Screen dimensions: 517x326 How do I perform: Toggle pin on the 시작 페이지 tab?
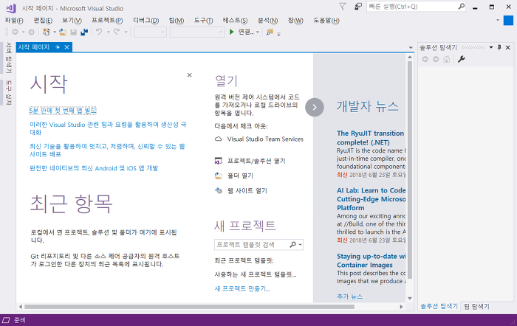tap(58, 47)
